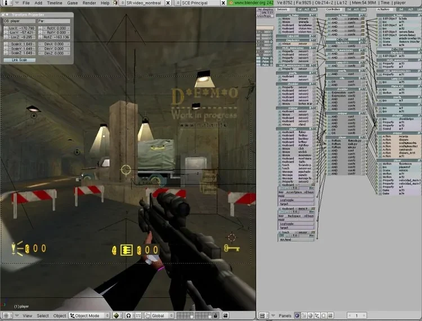Image resolution: width=422 pixels, height=321 pixels.
Task: Open the SR:video_montreal screen selector
Action: (x=143, y=3)
